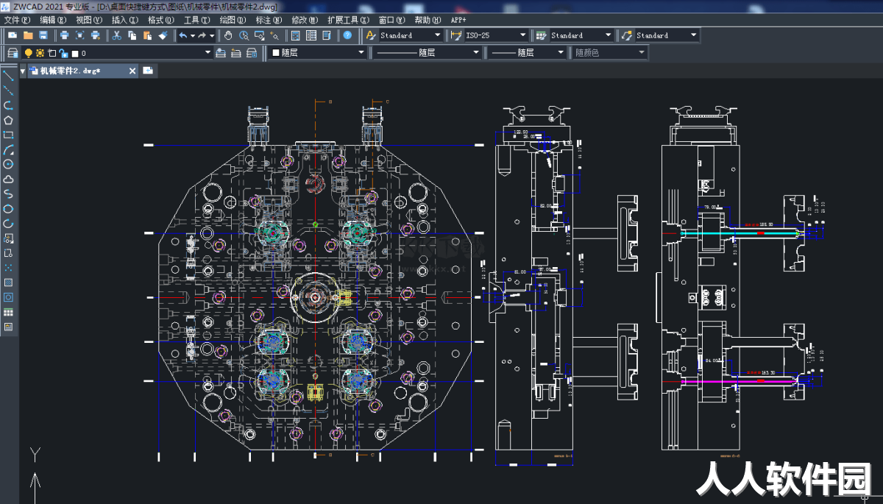Activate the Match Properties brush icon
Image resolution: width=883 pixels, height=504 pixels.
(163, 35)
